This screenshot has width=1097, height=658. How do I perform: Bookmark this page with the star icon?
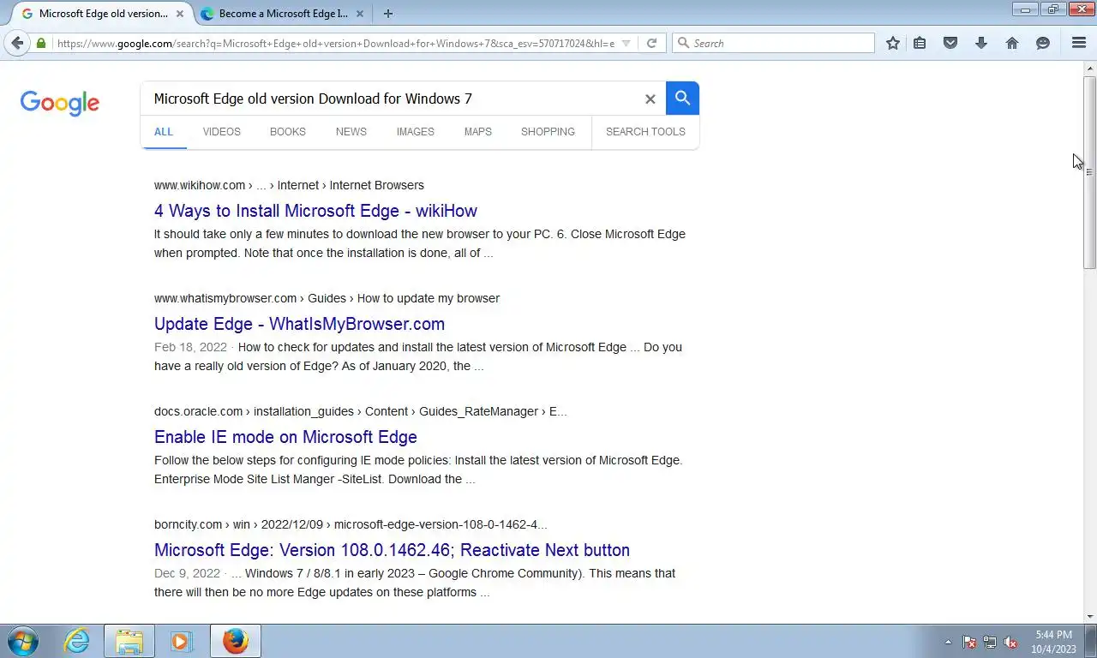point(893,43)
